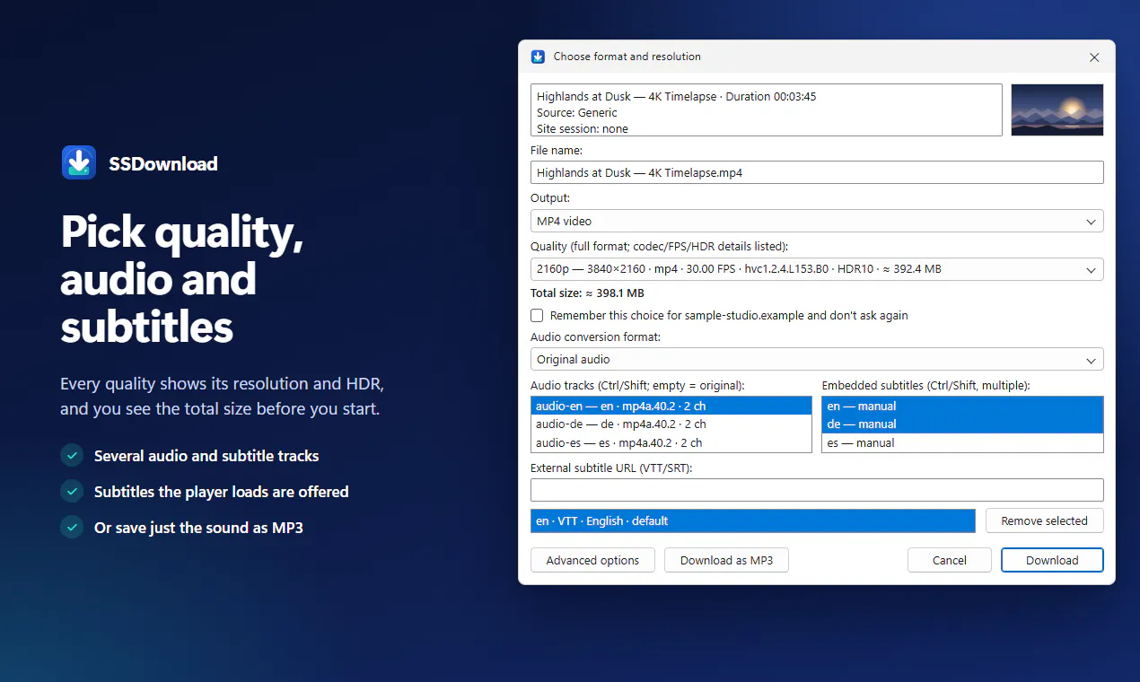1140x682 pixels.
Task: Click the video thumbnail preview
Action: [1057, 109]
